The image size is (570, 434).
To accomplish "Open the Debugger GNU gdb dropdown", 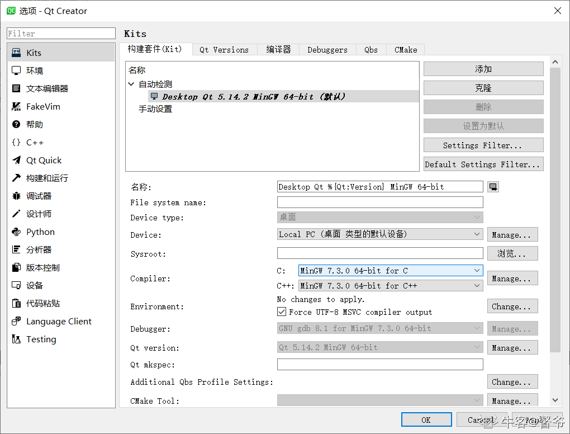I will tap(380, 328).
